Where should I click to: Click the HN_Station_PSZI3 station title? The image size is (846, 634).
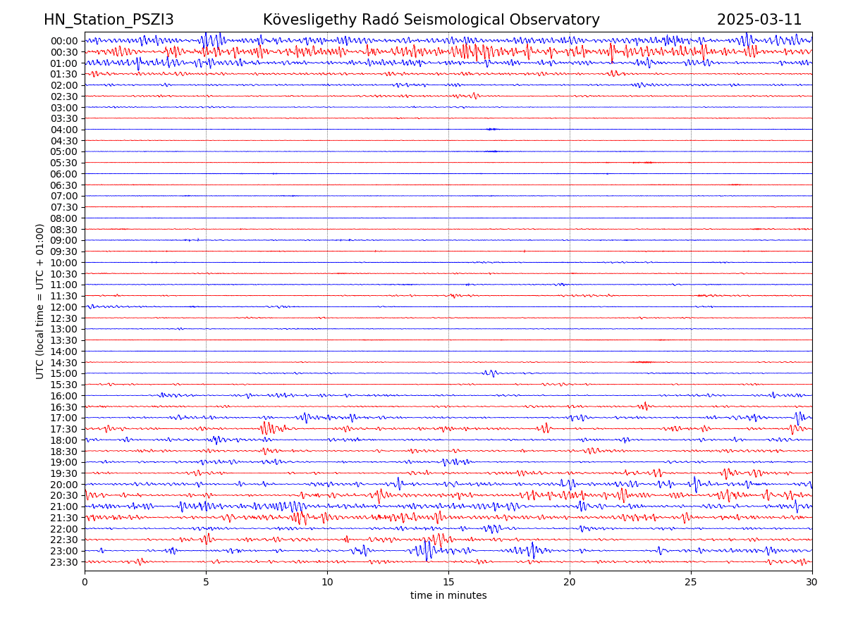point(109,20)
